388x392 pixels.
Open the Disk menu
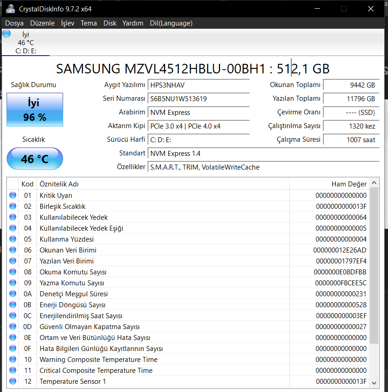pos(110,23)
